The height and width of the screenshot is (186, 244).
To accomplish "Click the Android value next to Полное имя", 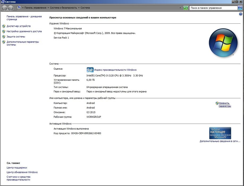I will point(91,108).
